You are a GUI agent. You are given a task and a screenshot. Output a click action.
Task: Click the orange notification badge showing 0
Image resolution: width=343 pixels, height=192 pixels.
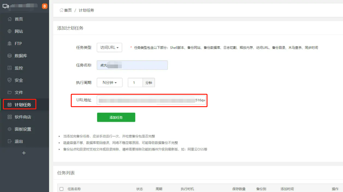(45, 6)
